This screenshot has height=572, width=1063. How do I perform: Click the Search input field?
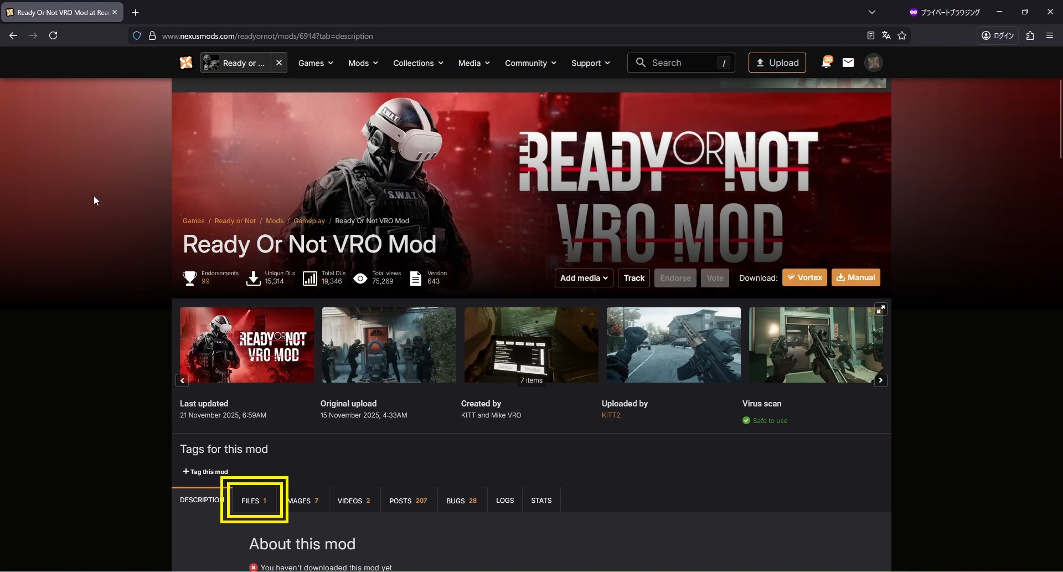pyautogui.click(x=681, y=63)
